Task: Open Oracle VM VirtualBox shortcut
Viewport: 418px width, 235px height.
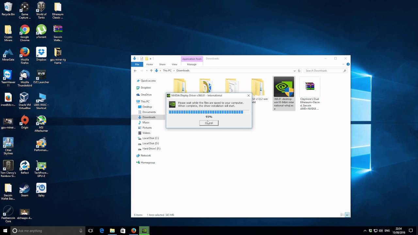Action: (x=24, y=101)
